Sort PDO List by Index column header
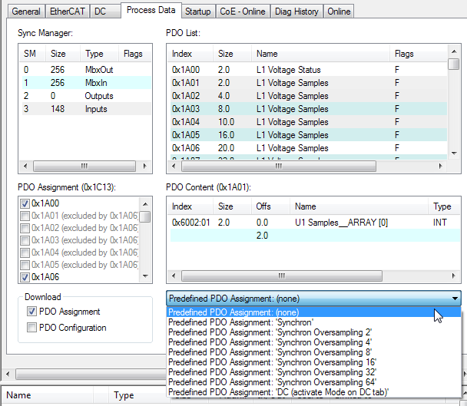The image size is (467, 406). coord(190,54)
